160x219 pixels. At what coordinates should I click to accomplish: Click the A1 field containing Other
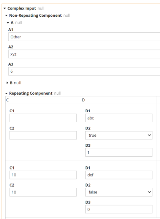pyautogui.click(x=84, y=37)
